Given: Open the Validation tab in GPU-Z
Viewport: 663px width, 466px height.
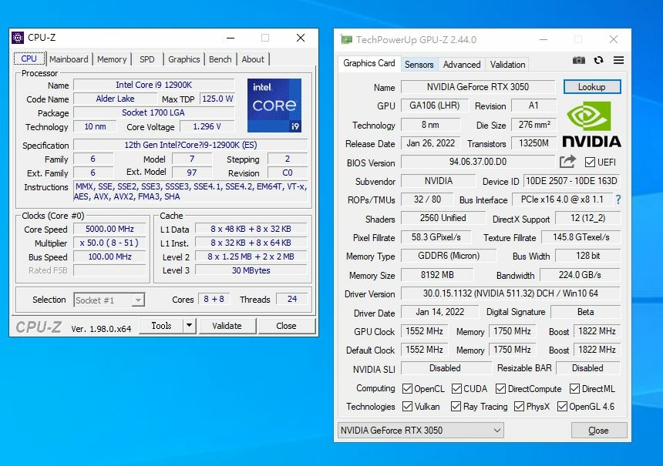Looking at the screenshot, I should pyautogui.click(x=507, y=65).
